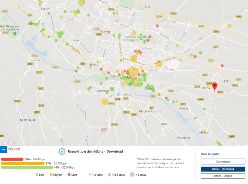The width and height of the screenshot is (248, 184).
Task: Click the Bizanos town label
Action: coord(150,88)
